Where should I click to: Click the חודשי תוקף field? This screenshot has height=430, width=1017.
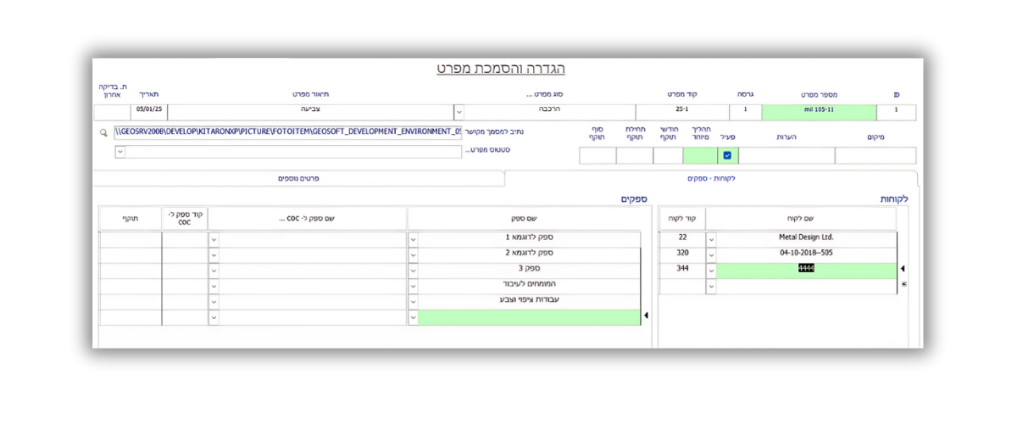(x=668, y=155)
